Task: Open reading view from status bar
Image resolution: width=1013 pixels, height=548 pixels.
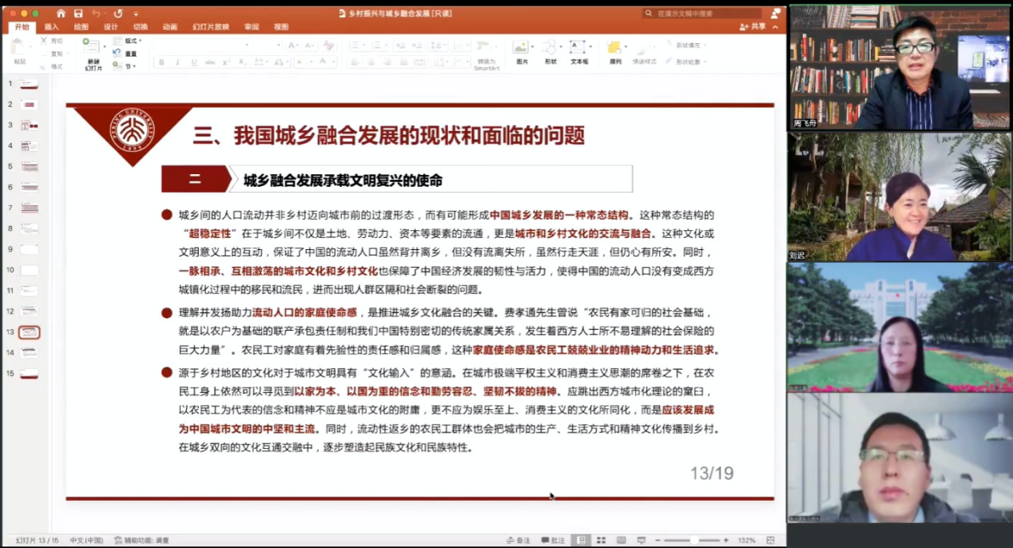Action: point(620,540)
